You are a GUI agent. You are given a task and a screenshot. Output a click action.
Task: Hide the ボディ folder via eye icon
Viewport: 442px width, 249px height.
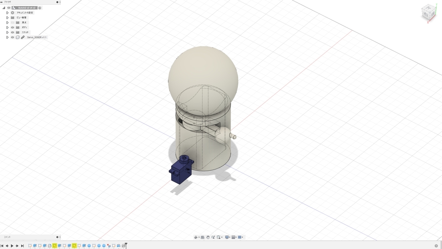point(12,27)
